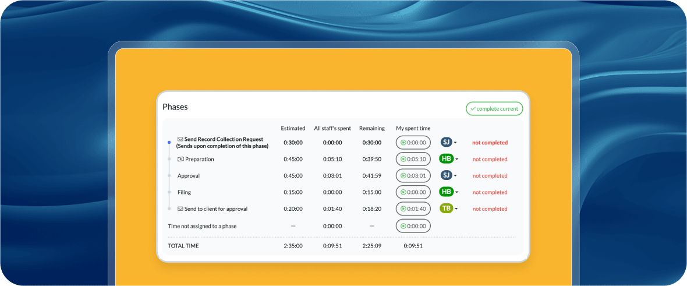Viewport: 687px width, 286px height.
Task: Click the 'complete current' button
Action: point(494,109)
